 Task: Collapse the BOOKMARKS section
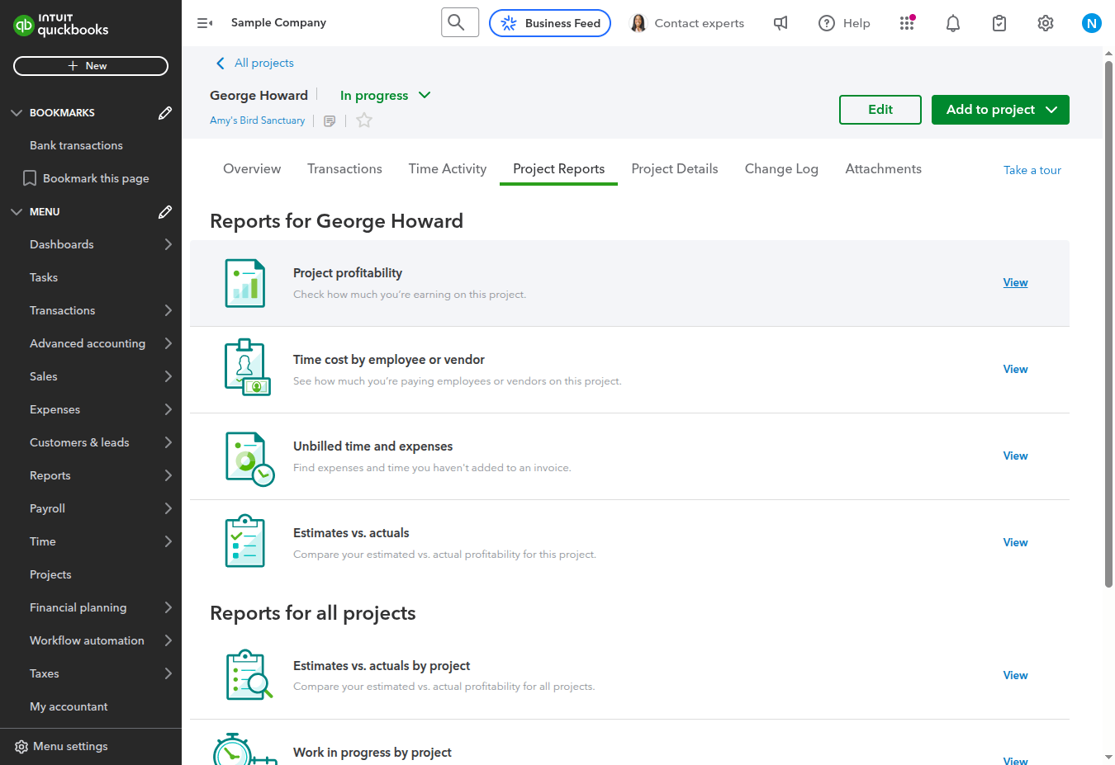(17, 112)
